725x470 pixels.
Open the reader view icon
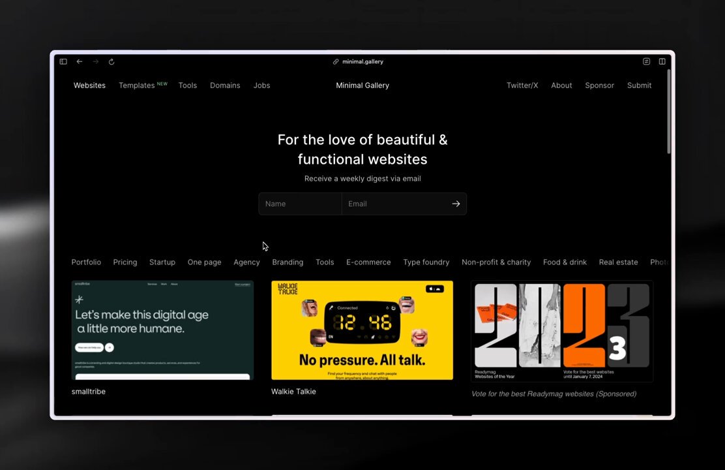646,61
